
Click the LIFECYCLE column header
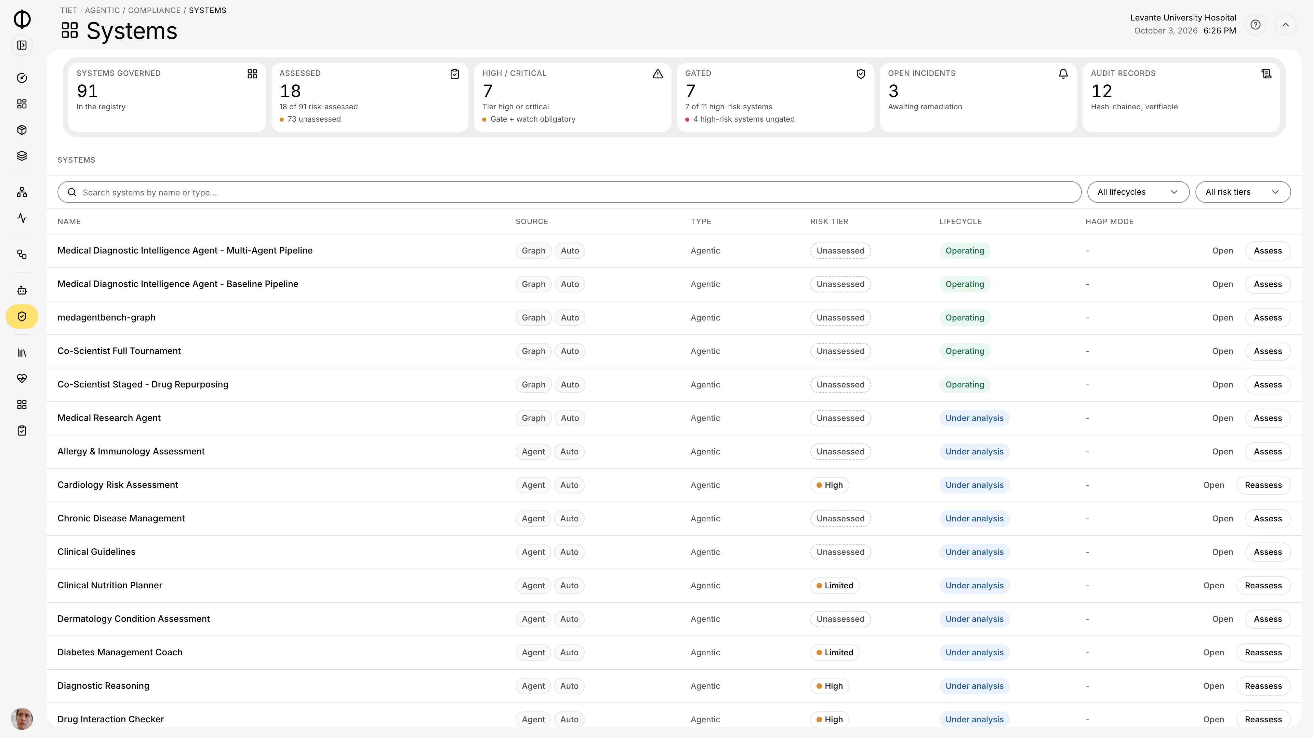point(960,221)
